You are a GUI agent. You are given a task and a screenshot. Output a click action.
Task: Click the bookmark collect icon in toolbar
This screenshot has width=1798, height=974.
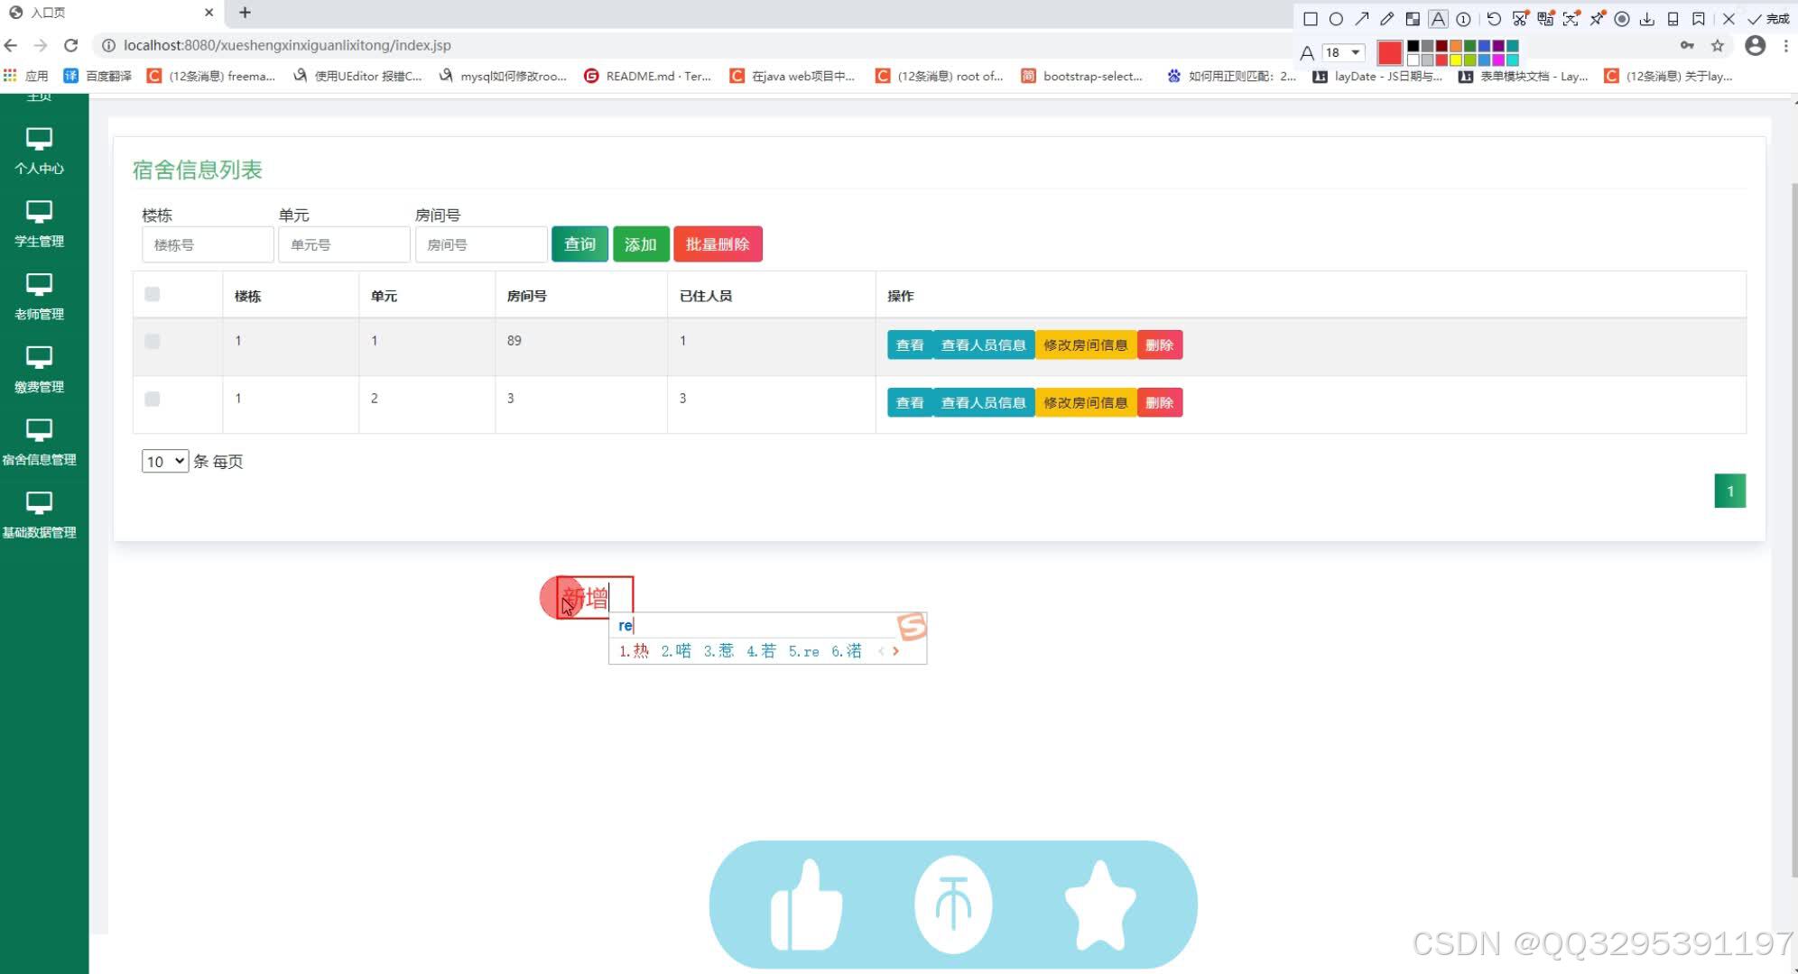tap(1698, 19)
